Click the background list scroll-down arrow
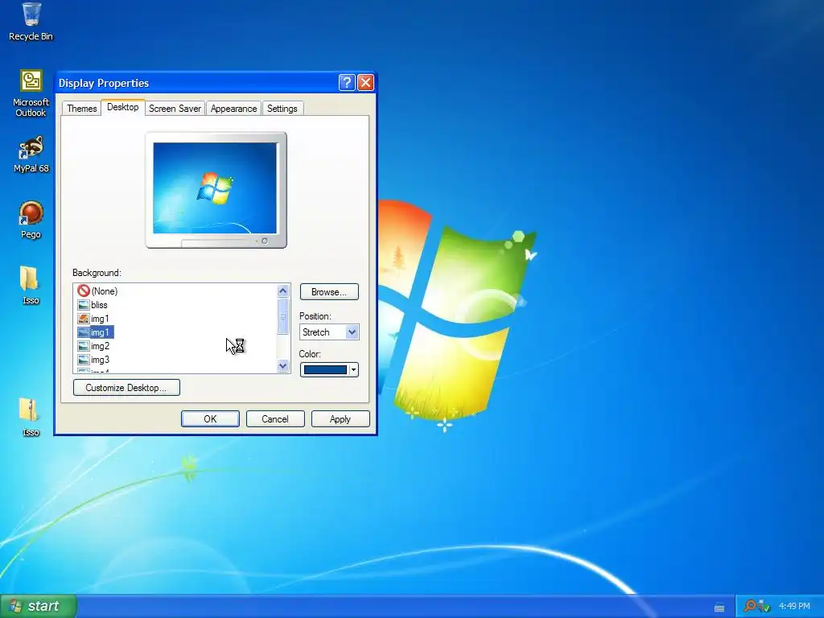 pyautogui.click(x=282, y=366)
